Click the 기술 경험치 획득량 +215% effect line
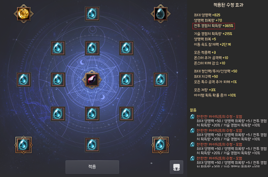Screen dimensions: 268x177 pos(213,34)
